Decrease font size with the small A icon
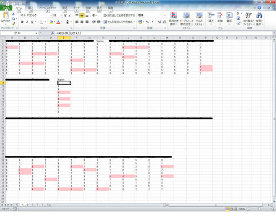Screen dimensions: 276x220 click(70, 15)
